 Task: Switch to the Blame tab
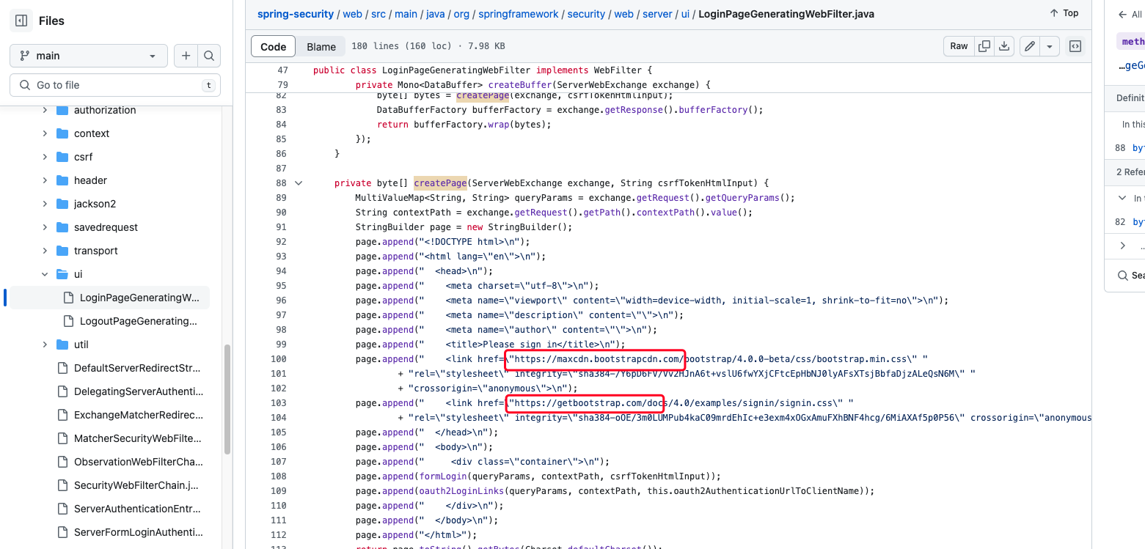pos(321,45)
